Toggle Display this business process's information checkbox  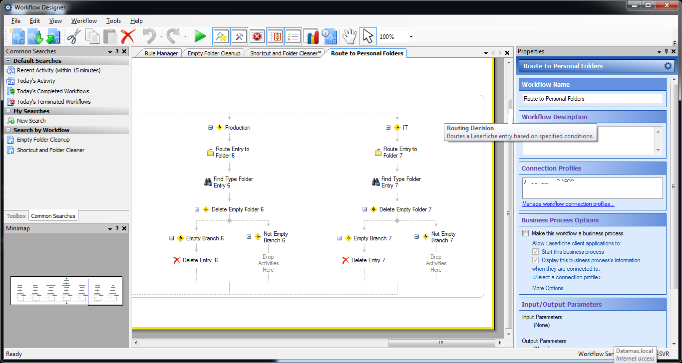point(536,260)
